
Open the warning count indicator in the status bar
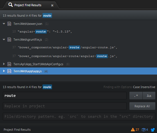point(135,130)
